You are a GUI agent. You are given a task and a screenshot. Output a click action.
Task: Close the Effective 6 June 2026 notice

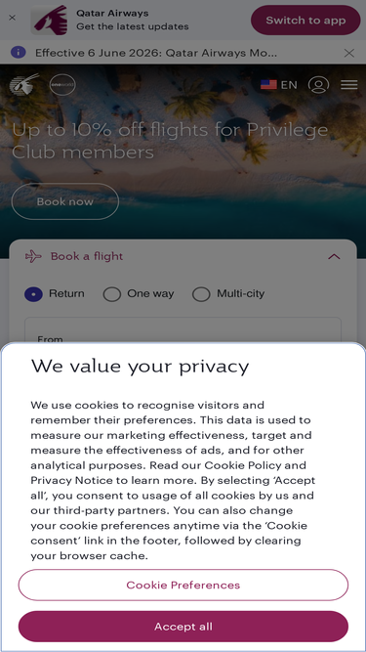point(349,53)
